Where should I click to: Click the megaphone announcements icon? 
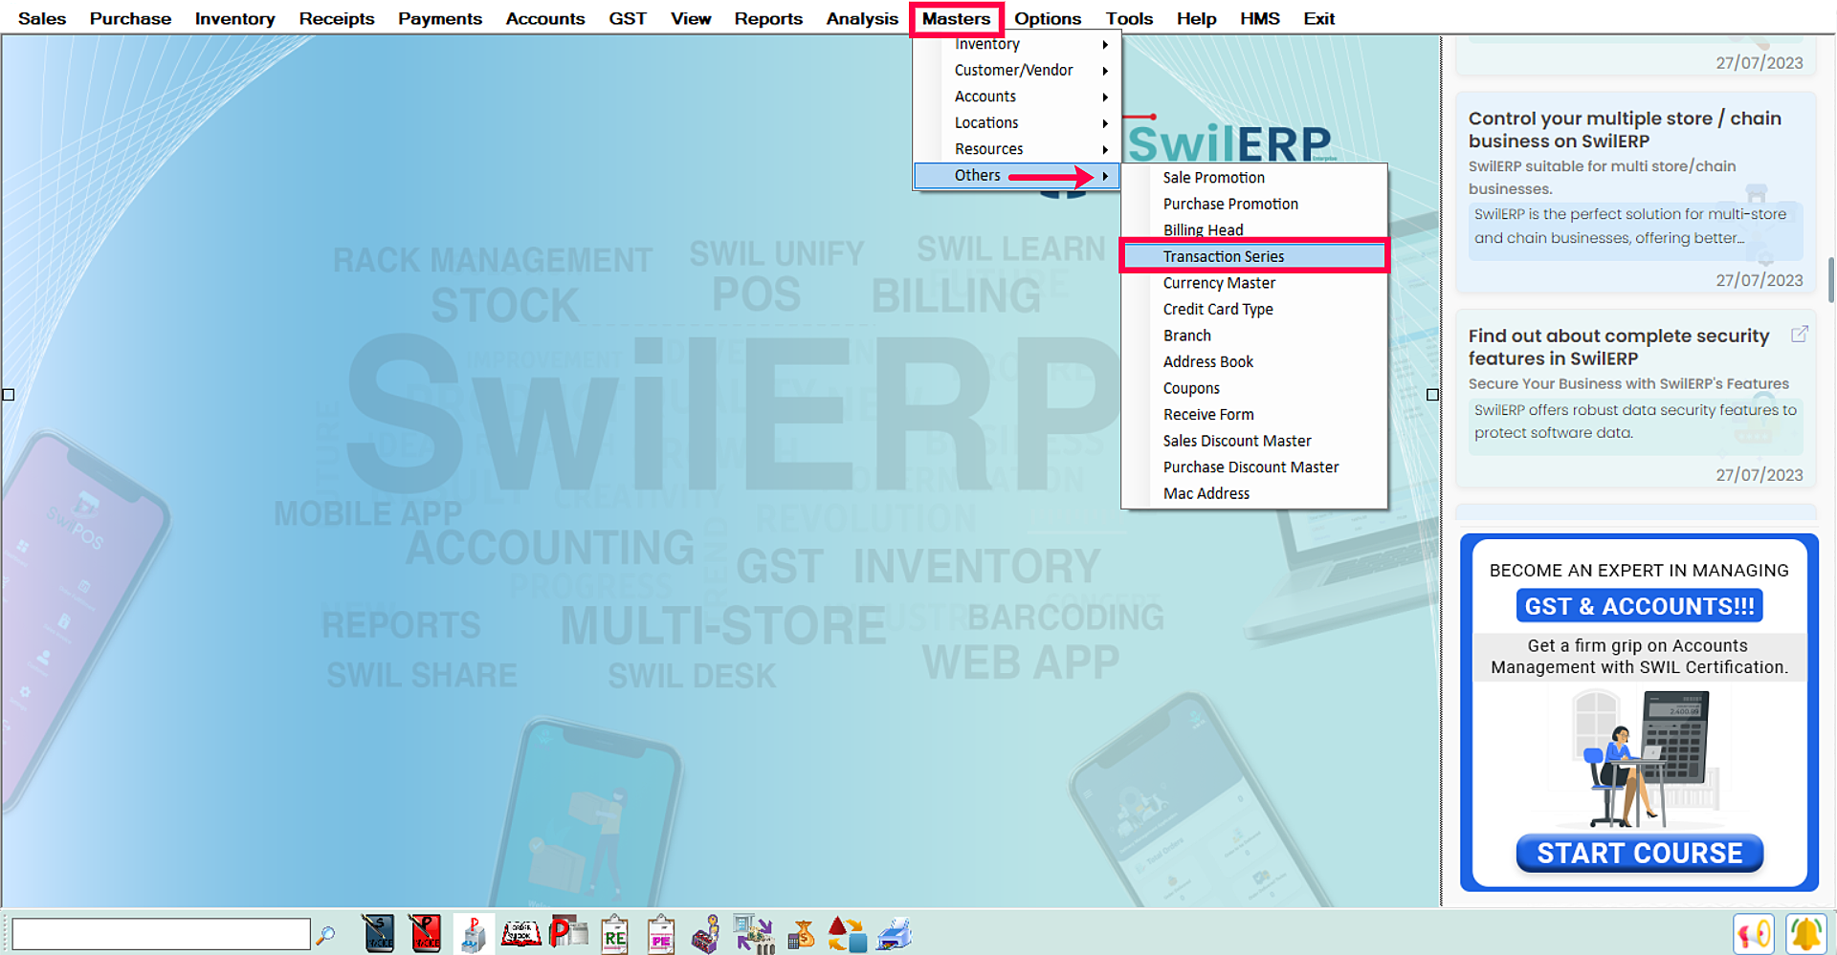[1754, 934]
